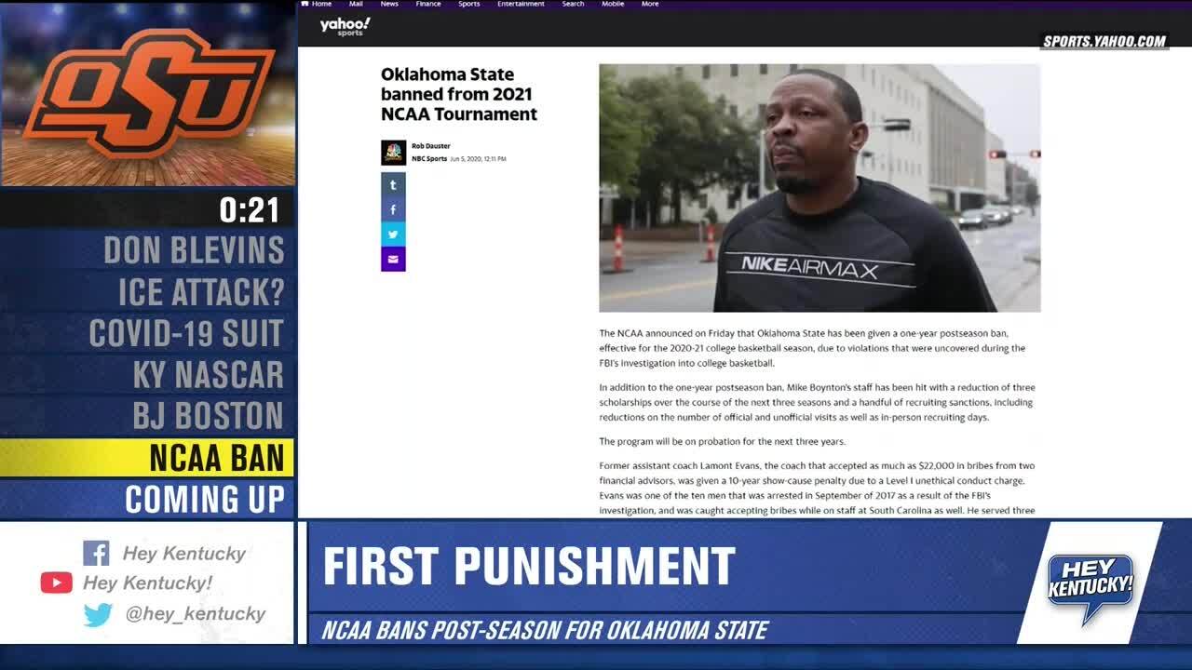
Task: Share the article by email
Action: point(393,259)
